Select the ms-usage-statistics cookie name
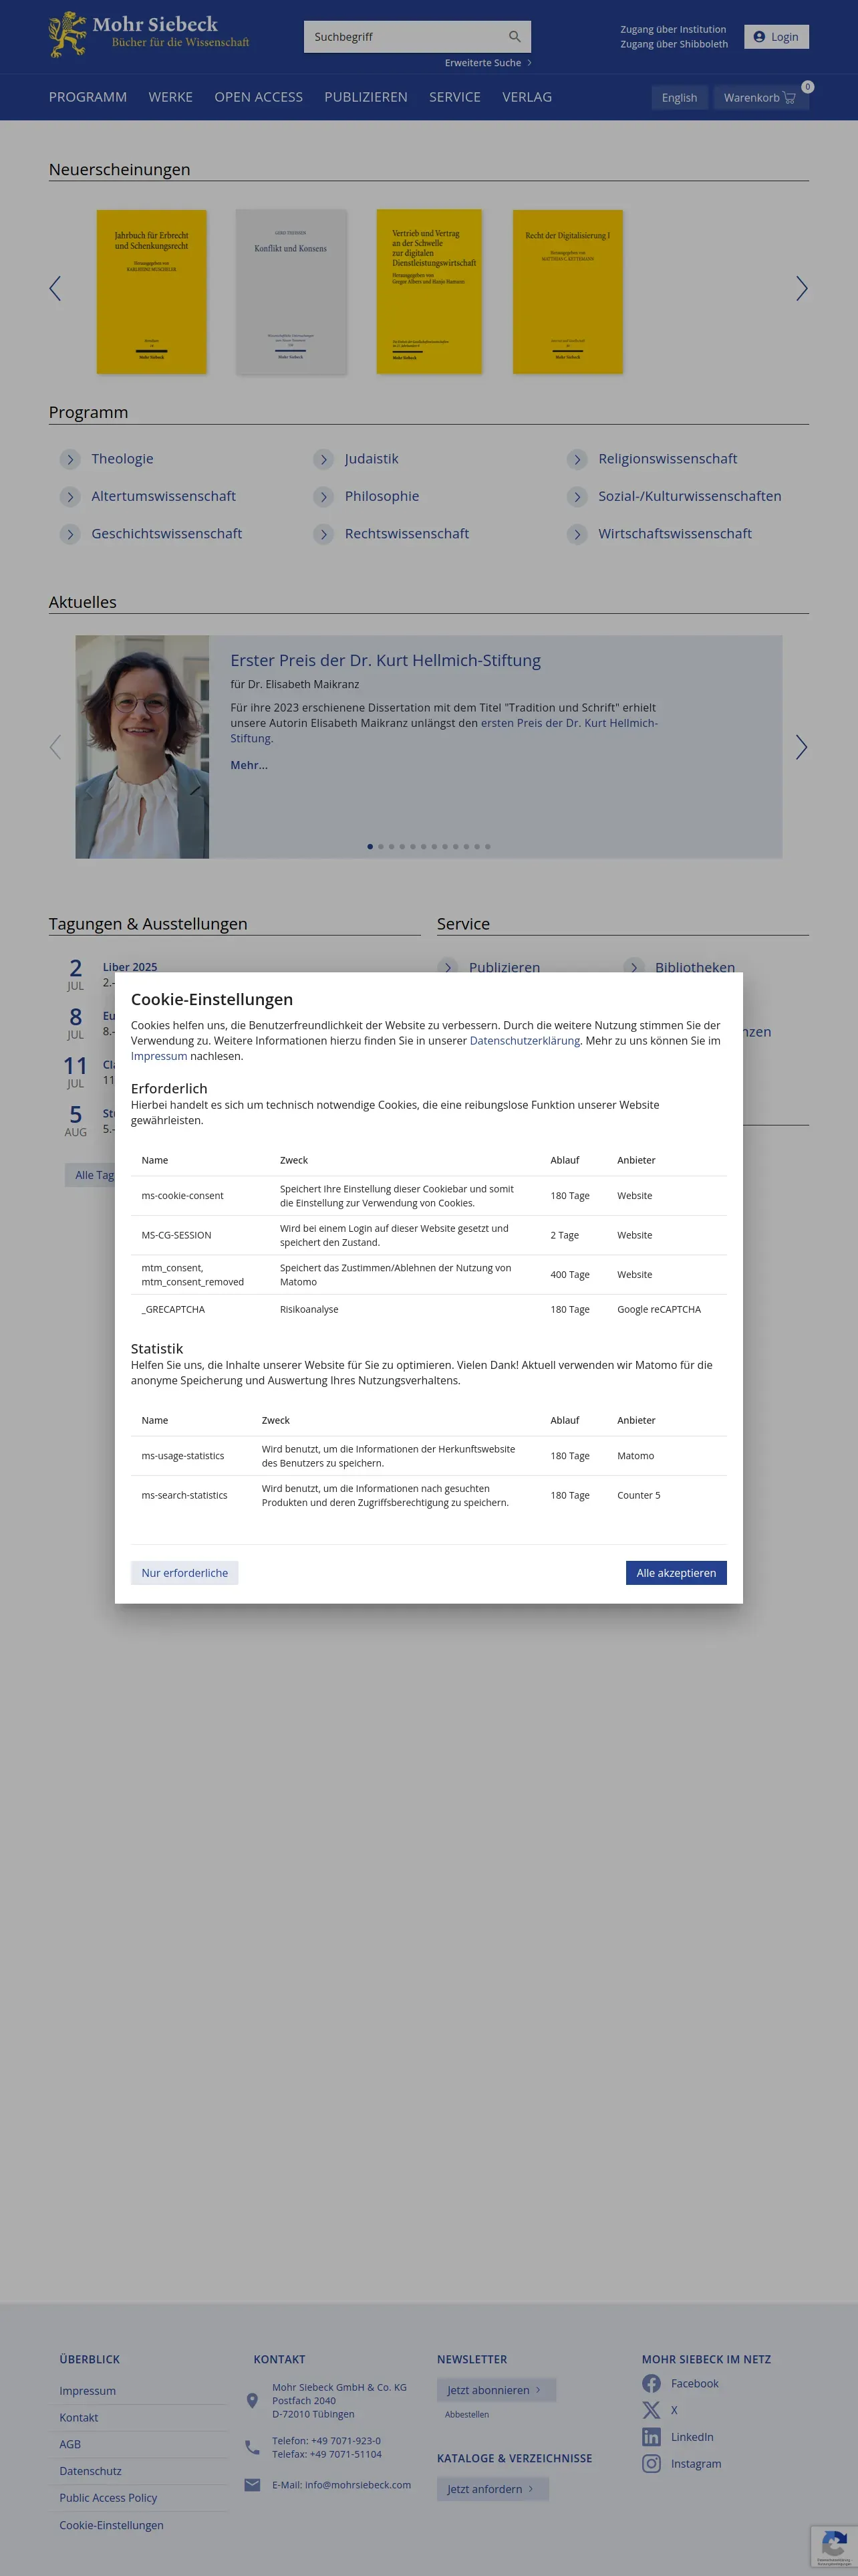The width and height of the screenshot is (858, 2576). pyautogui.click(x=183, y=1456)
